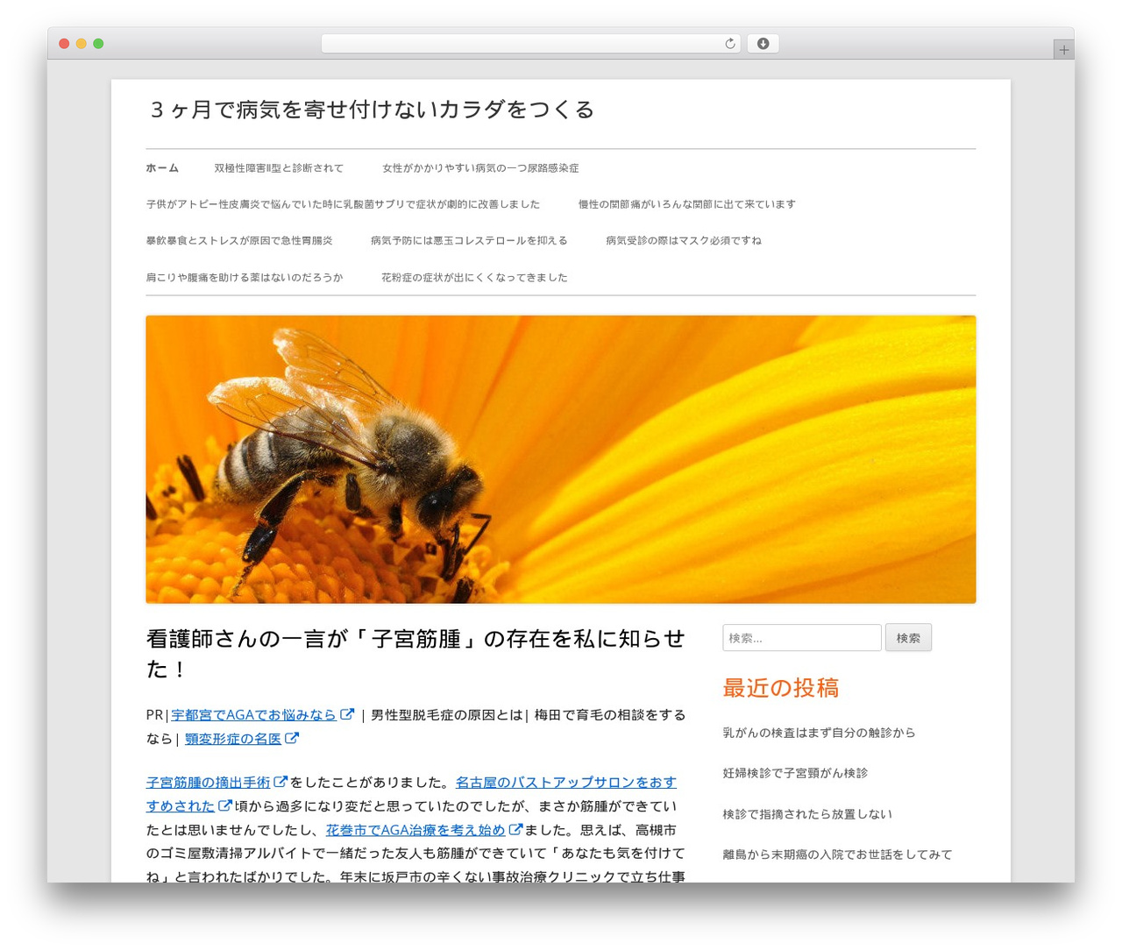
Task: Open 病気受診の際はマスク必須ですね menu item
Action: pyautogui.click(x=684, y=240)
